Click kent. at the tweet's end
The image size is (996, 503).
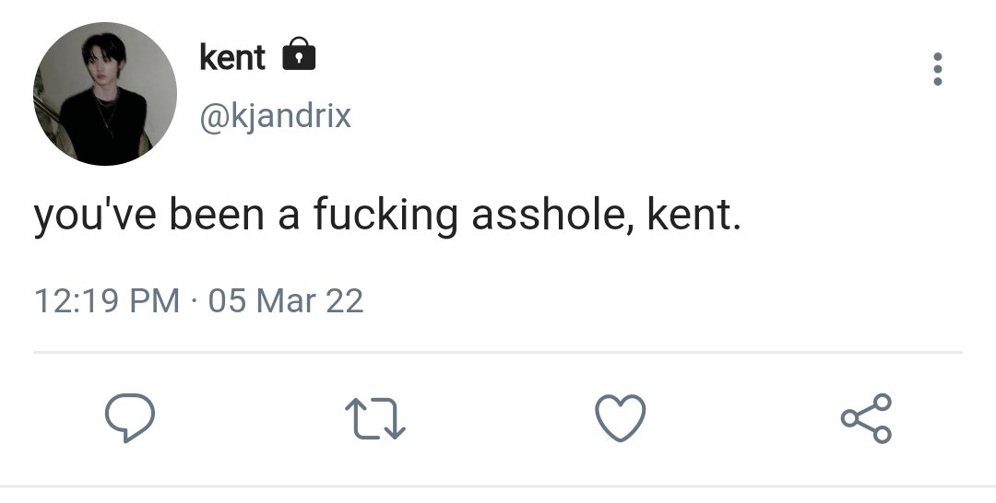click(x=694, y=215)
